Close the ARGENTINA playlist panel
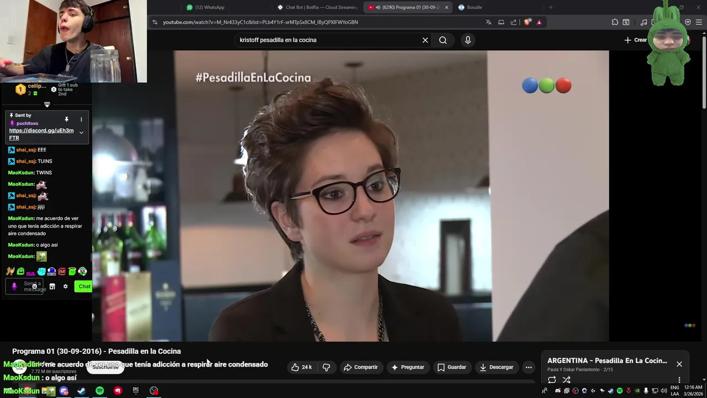 679,364
